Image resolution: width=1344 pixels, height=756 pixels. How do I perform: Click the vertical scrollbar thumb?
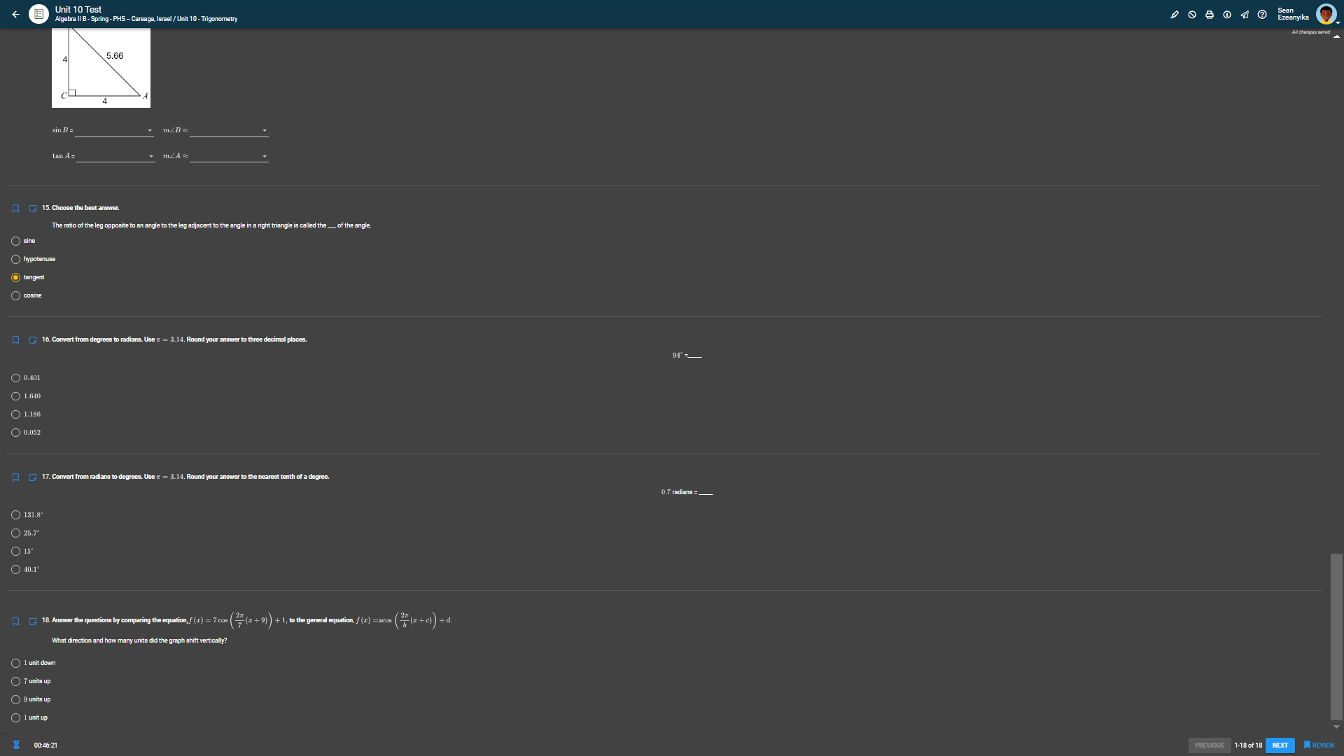pos(1336,637)
